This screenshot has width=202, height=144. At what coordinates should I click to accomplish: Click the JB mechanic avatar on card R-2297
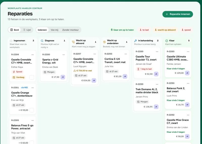(x=94, y=80)
